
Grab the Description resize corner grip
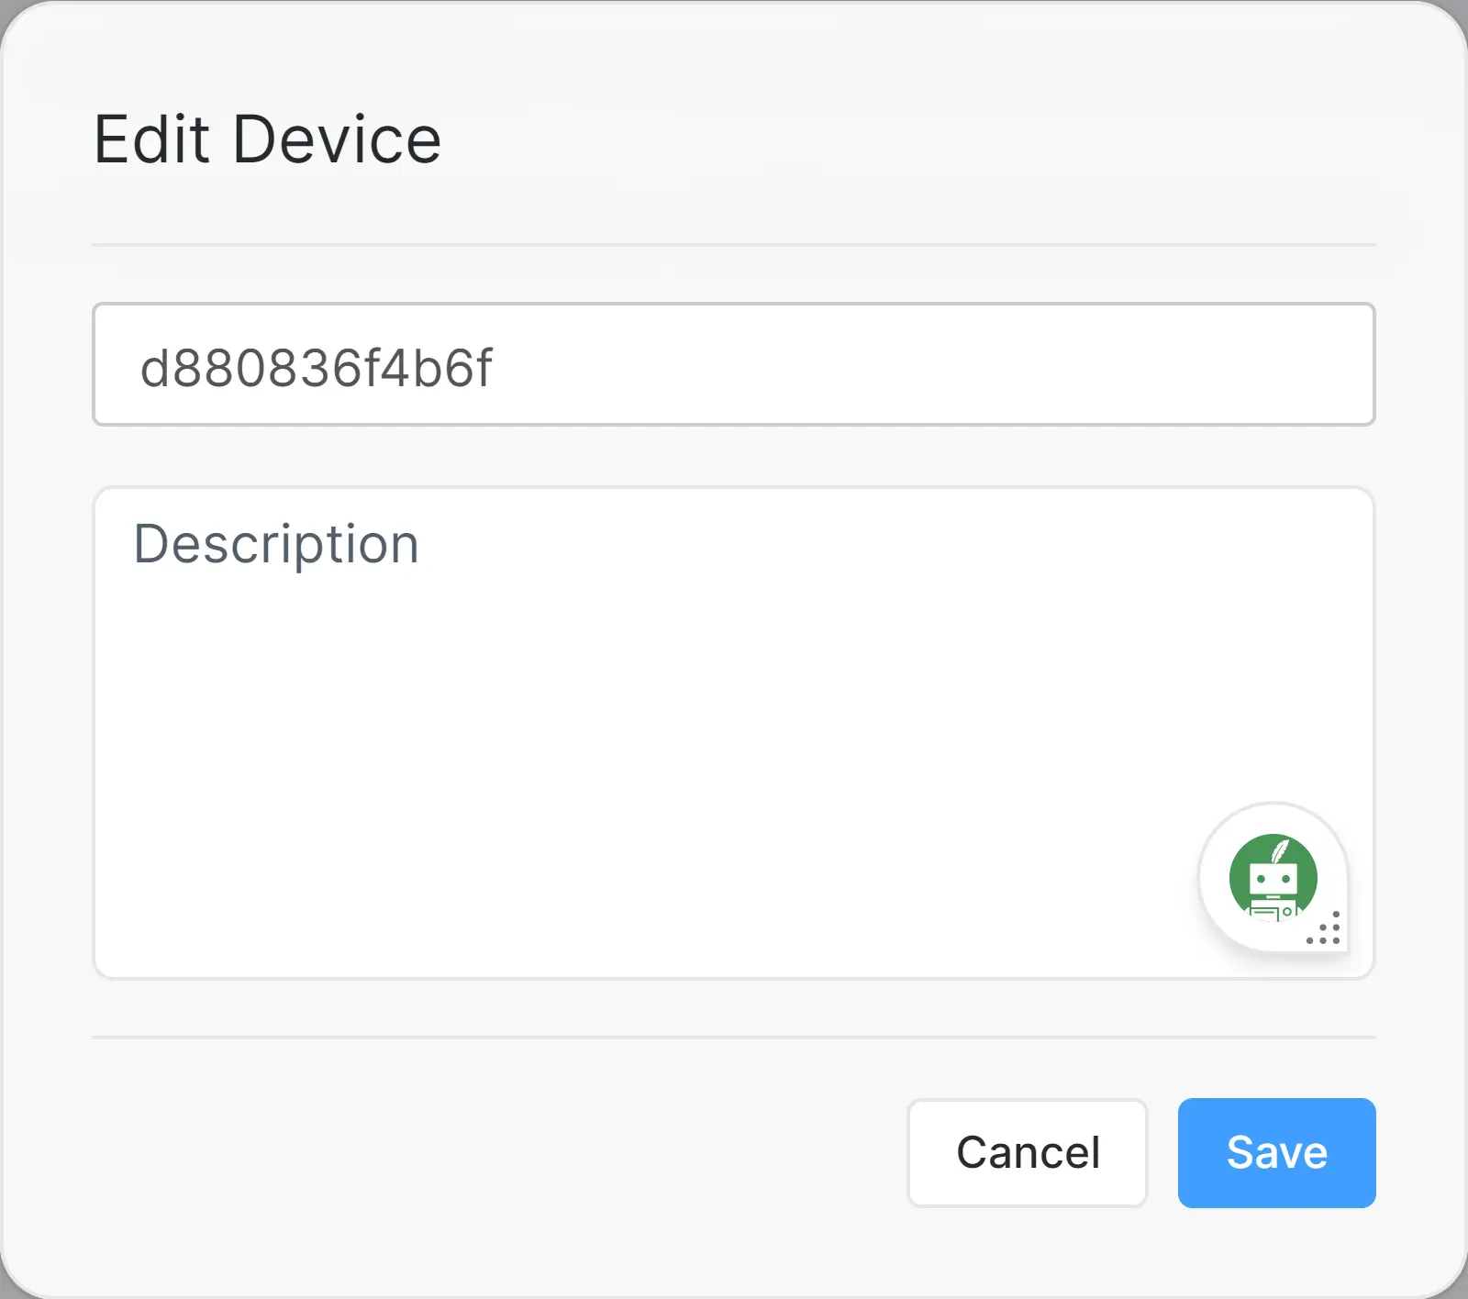click(1326, 930)
